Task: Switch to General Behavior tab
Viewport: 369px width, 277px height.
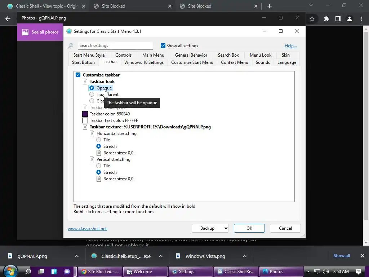Action: tap(191, 55)
